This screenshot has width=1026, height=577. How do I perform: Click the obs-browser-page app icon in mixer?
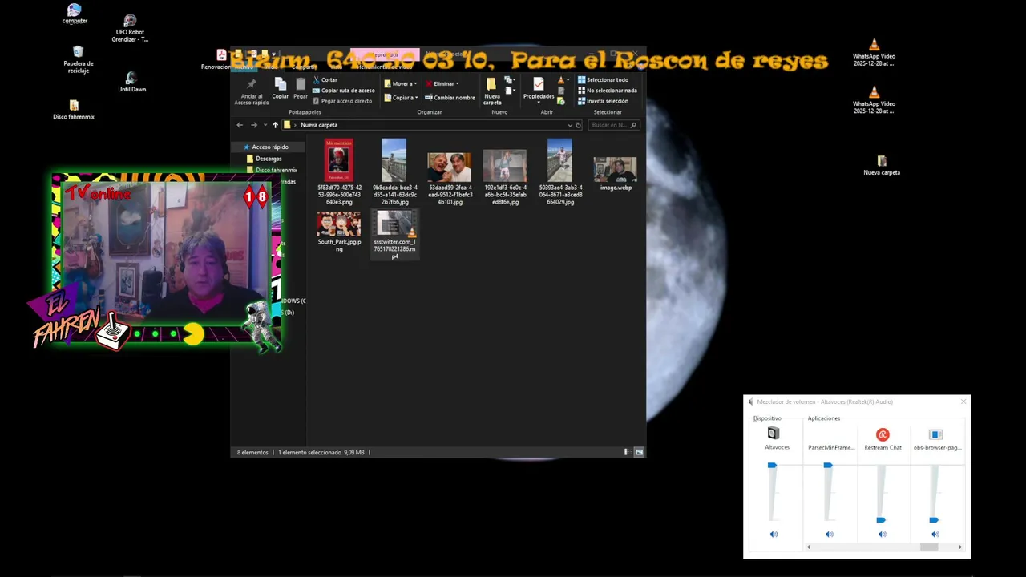[x=935, y=434]
